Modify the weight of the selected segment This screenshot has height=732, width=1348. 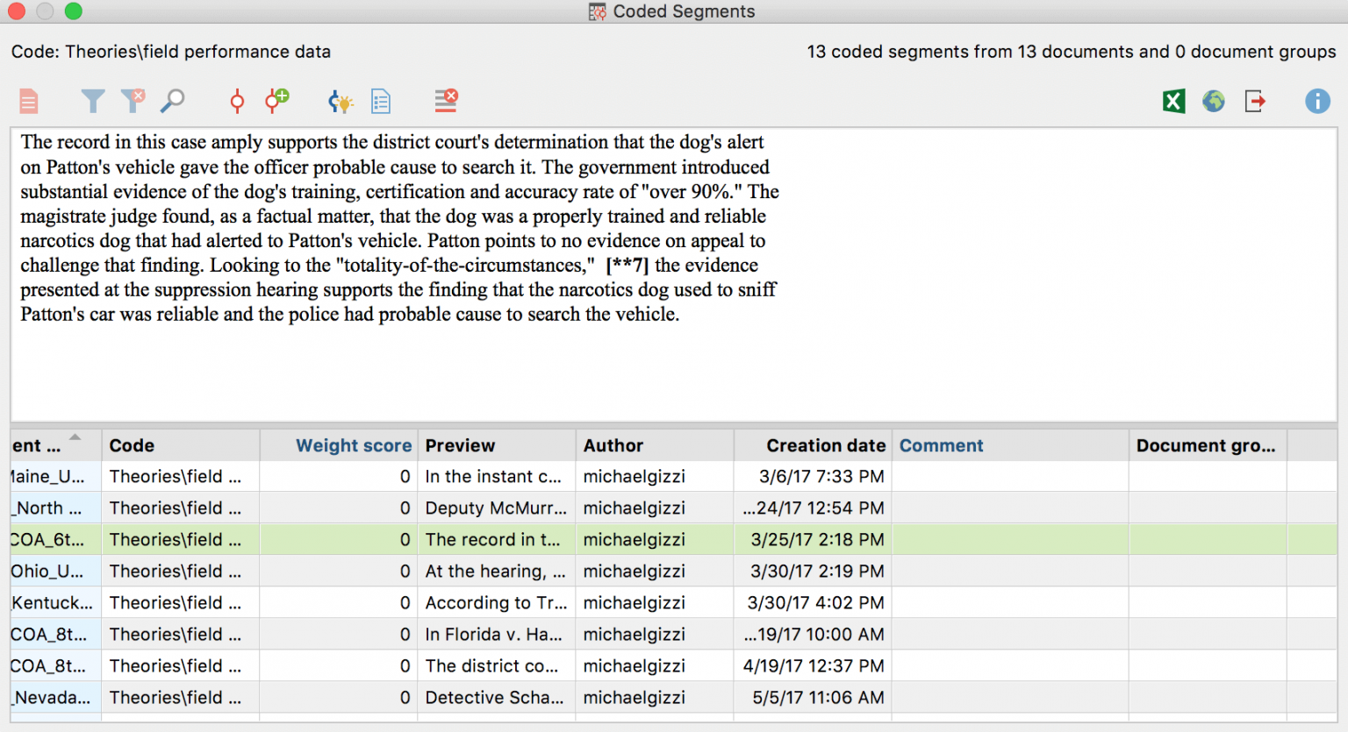pyautogui.click(x=276, y=101)
